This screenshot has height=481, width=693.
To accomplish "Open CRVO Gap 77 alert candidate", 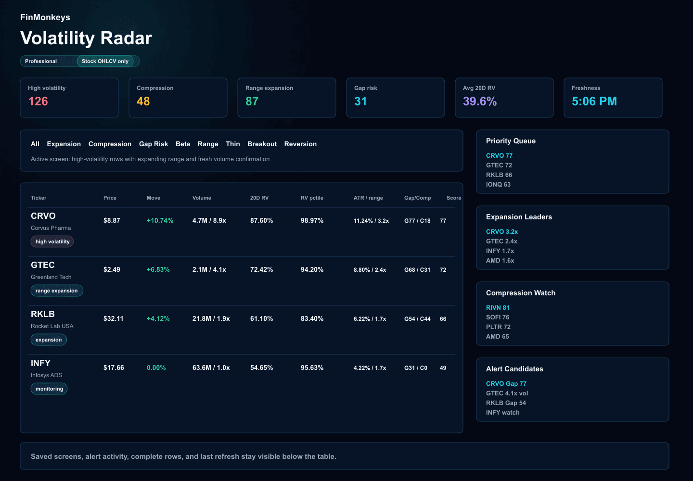I will point(506,383).
